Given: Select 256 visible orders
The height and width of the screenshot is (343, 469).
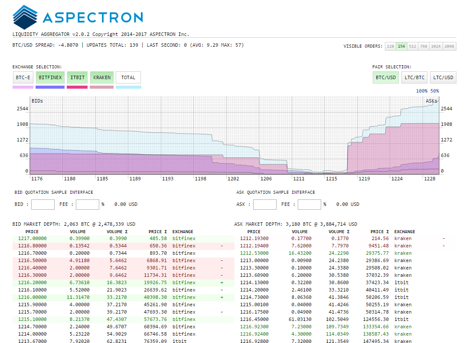Looking at the screenshot, I should [401, 46].
